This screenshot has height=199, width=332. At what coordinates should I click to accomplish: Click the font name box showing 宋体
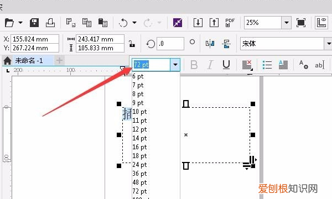[x=282, y=44]
